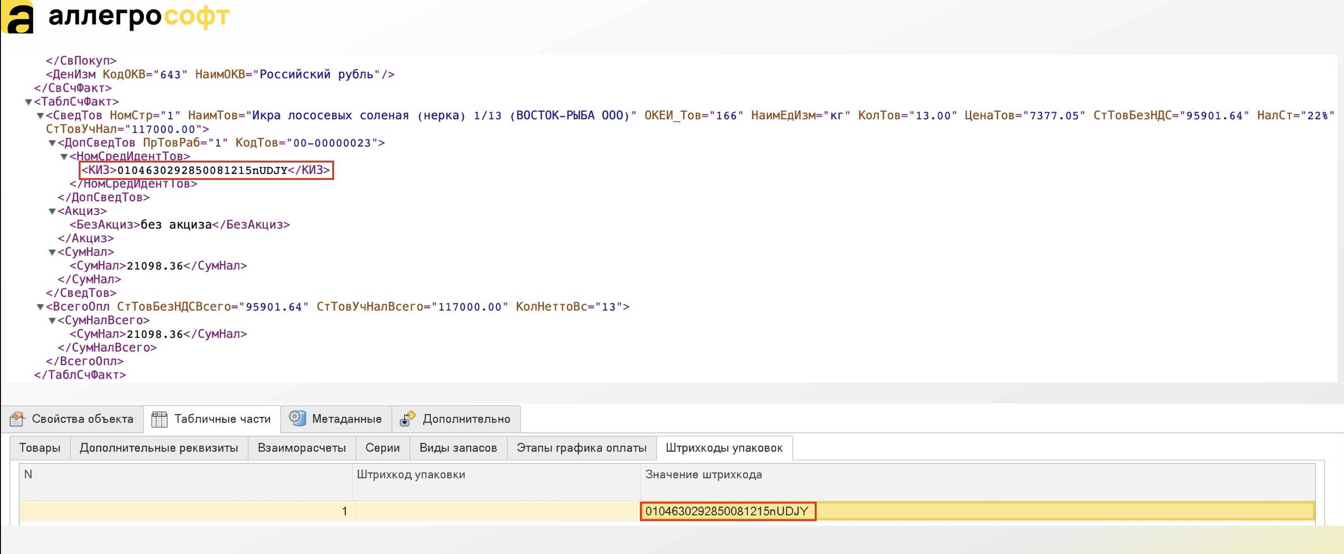Collapse the СведТов XML node
Viewport: 1344px width, 554px height.
tap(40, 116)
